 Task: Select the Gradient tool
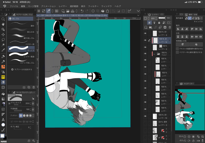pos(3,99)
